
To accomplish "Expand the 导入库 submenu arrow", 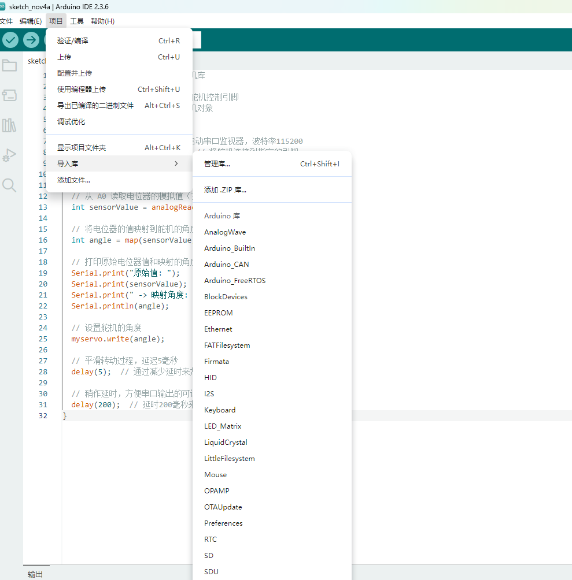I will pos(176,163).
